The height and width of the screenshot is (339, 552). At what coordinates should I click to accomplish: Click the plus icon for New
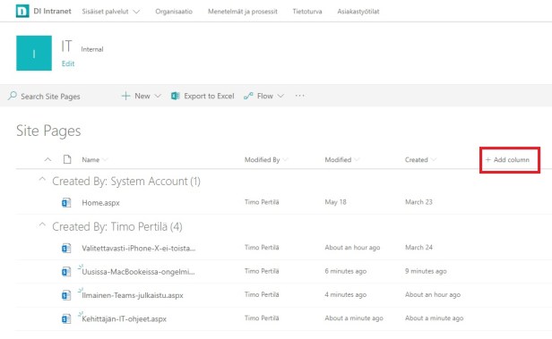click(x=125, y=96)
